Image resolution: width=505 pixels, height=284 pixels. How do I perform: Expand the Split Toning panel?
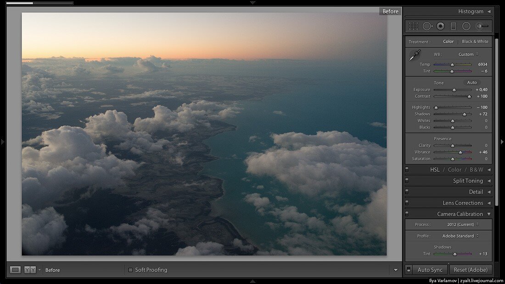489,181
